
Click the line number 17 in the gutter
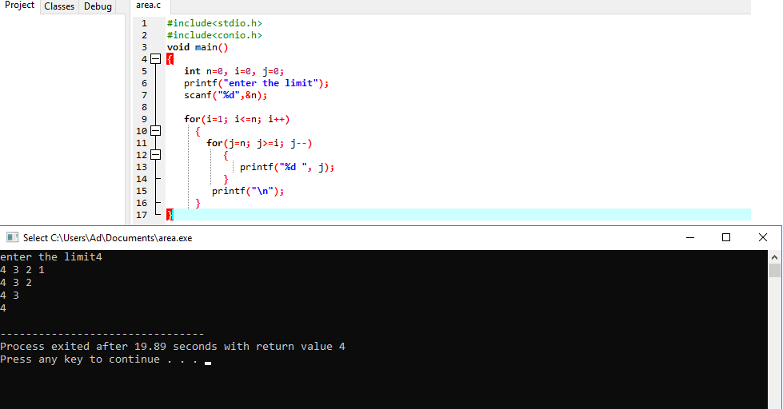pos(142,214)
